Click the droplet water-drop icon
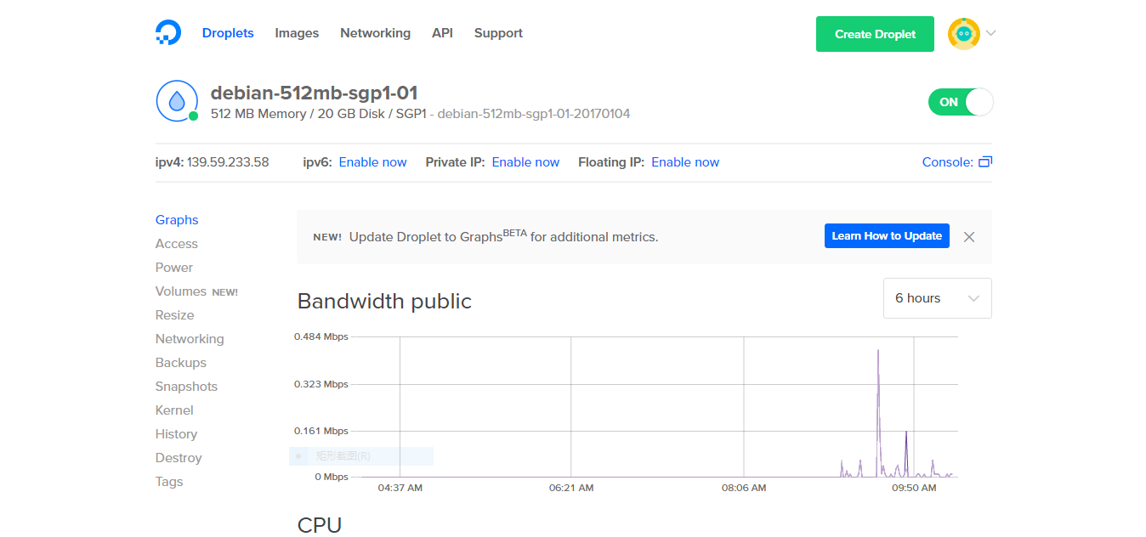 [177, 102]
